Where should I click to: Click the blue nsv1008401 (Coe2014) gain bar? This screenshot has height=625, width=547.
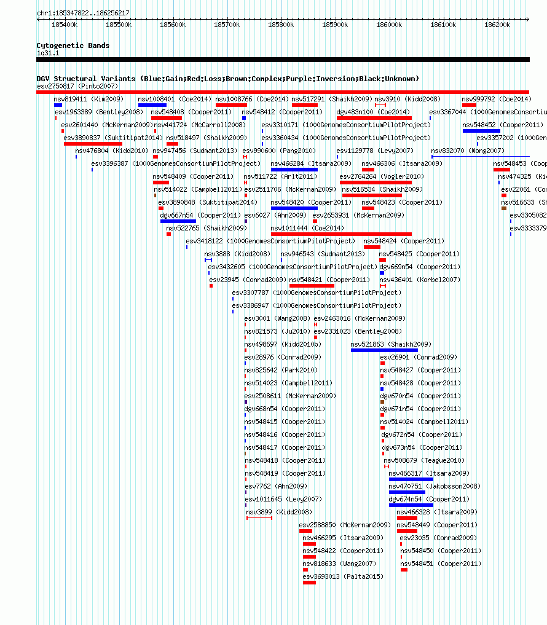pyautogui.click(x=152, y=105)
